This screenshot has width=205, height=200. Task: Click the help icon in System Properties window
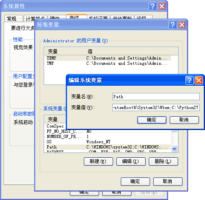click(152, 6)
